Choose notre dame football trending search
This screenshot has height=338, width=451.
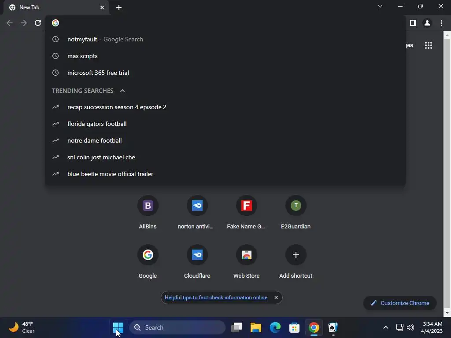[225, 140]
